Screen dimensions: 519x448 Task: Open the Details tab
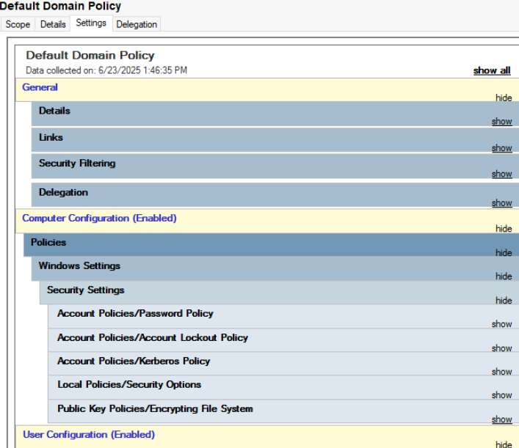coord(53,24)
